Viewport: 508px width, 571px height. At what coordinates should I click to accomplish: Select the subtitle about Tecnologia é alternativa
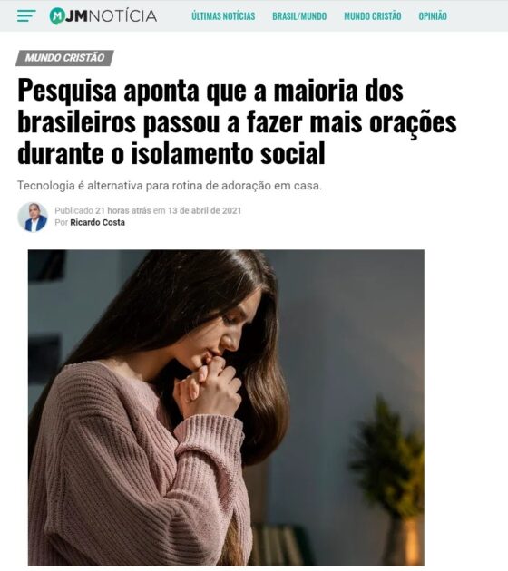[x=170, y=186]
